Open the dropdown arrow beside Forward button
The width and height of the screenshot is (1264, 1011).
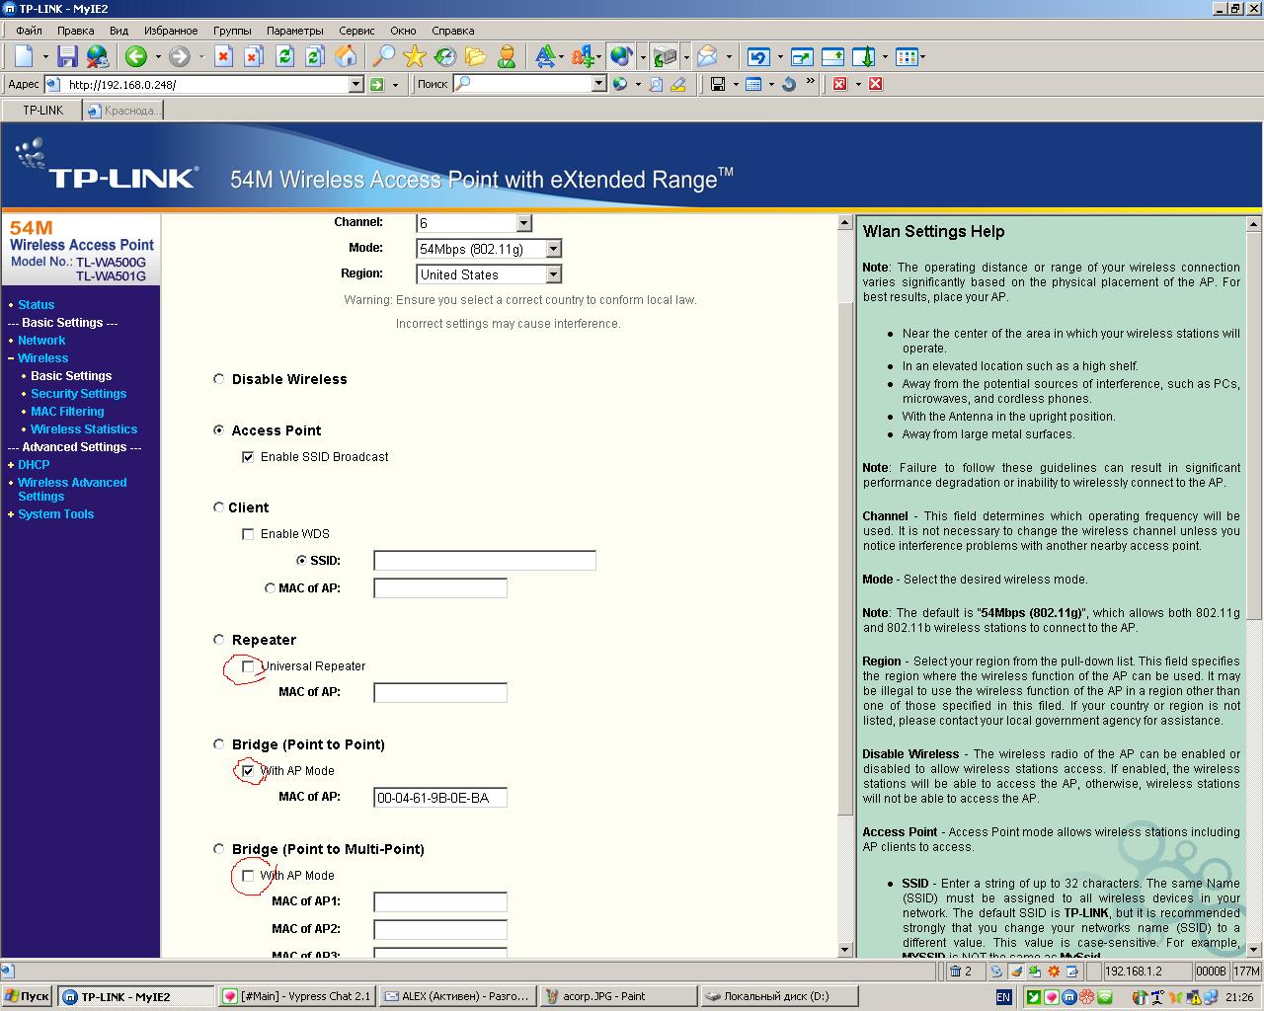coord(200,57)
